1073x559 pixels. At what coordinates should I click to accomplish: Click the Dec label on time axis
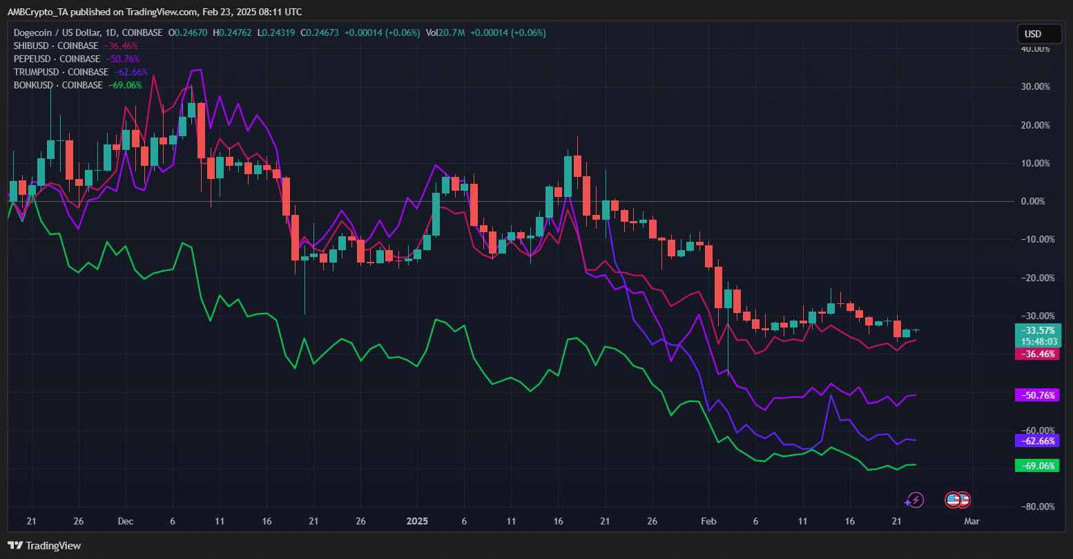(x=126, y=520)
